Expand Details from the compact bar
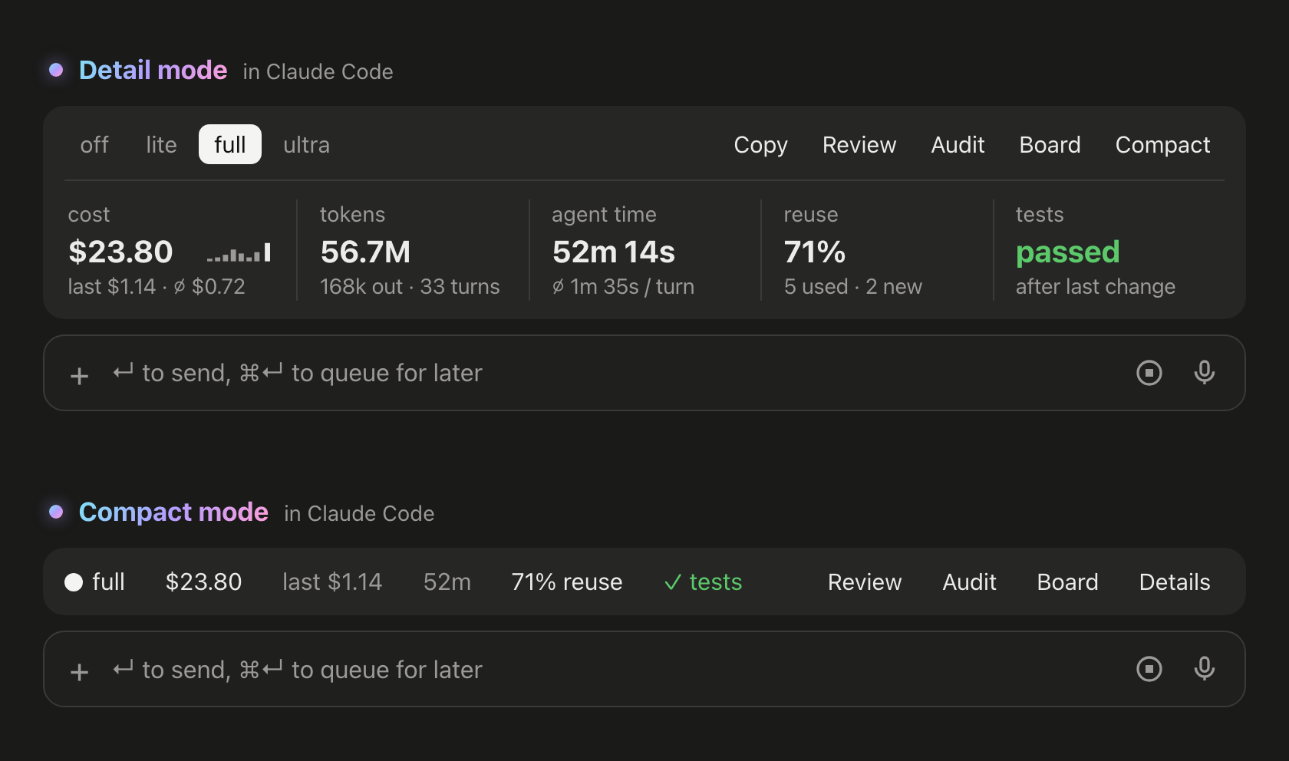This screenshot has width=1289, height=761. 1175,582
